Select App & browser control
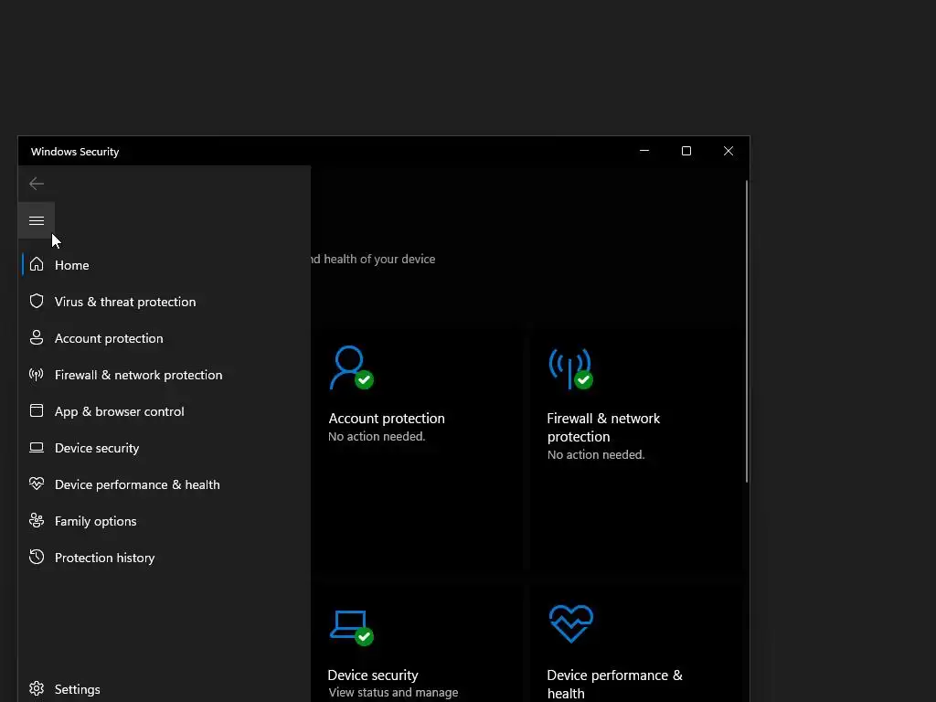936x702 pixels. point(165,411)
